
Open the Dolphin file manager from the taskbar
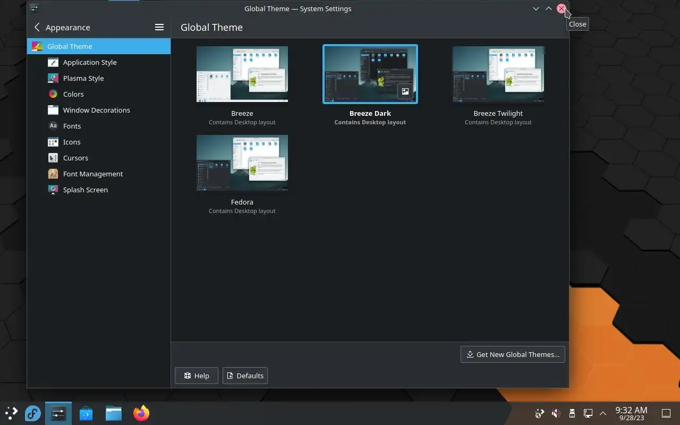click(114, 413)
